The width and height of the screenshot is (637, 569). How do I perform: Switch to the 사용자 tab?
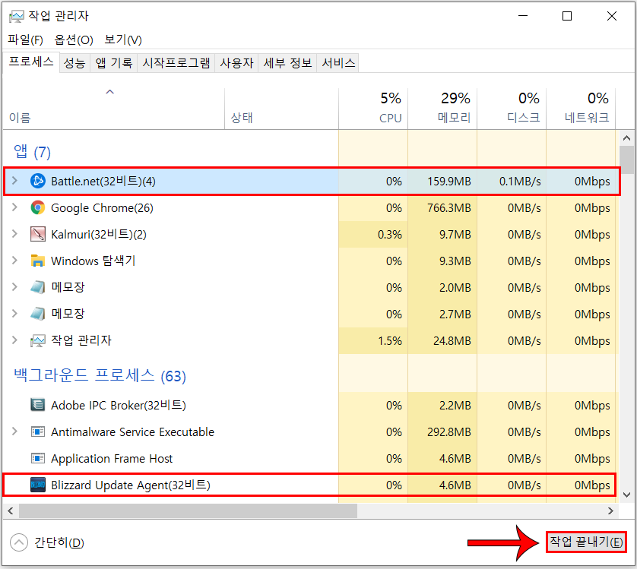(x=236, y=63)
